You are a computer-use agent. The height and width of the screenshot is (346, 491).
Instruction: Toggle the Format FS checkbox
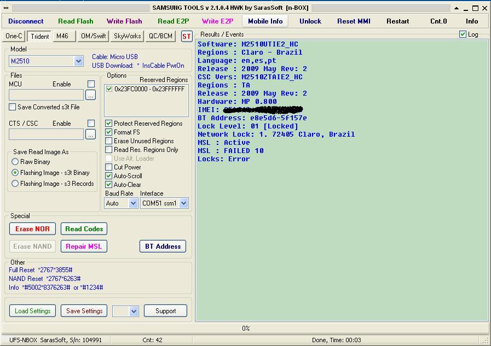[x=123, y=132]
